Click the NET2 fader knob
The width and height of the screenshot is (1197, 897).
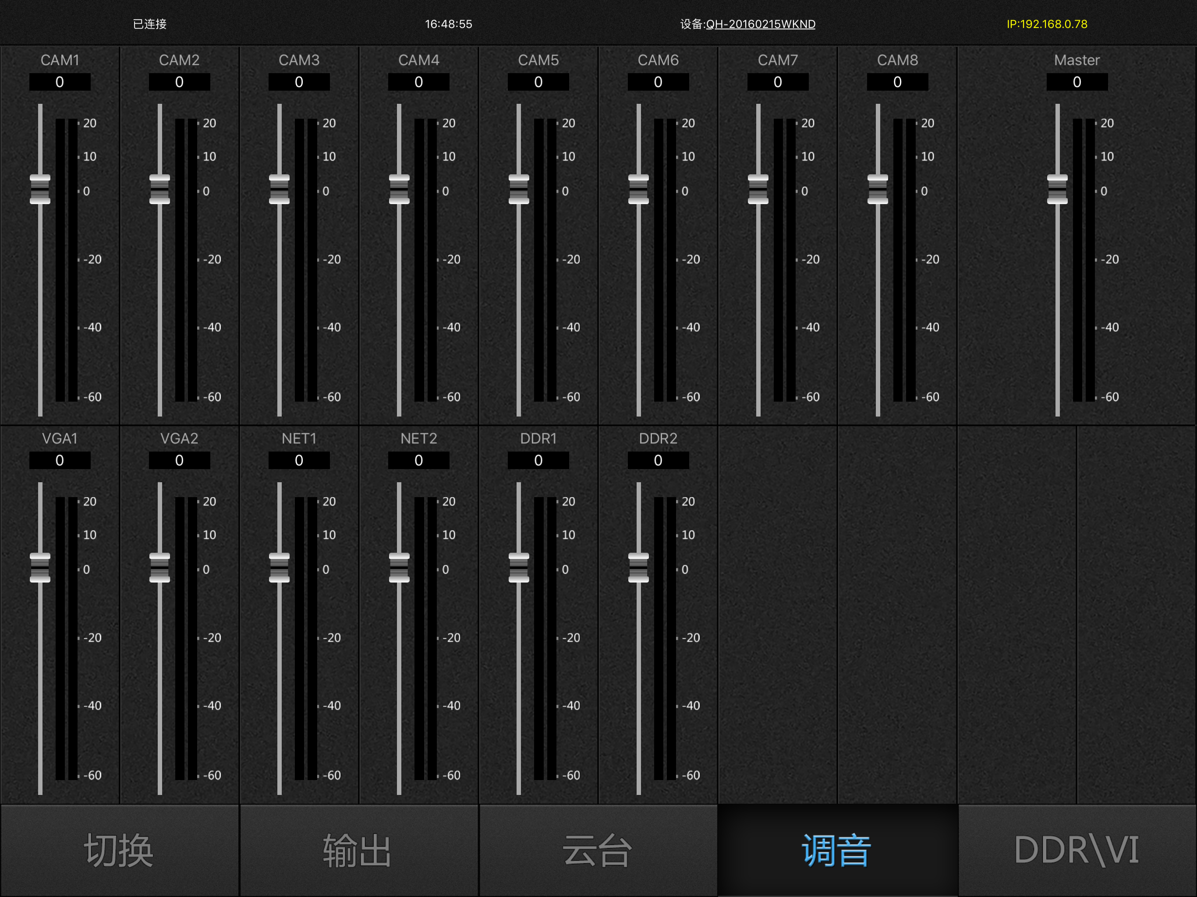[x=399, y=568]
